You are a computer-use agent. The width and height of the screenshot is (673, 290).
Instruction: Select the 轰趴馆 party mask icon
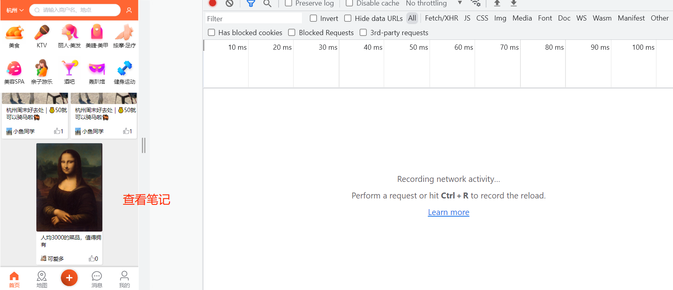click(x=97, y=69)
